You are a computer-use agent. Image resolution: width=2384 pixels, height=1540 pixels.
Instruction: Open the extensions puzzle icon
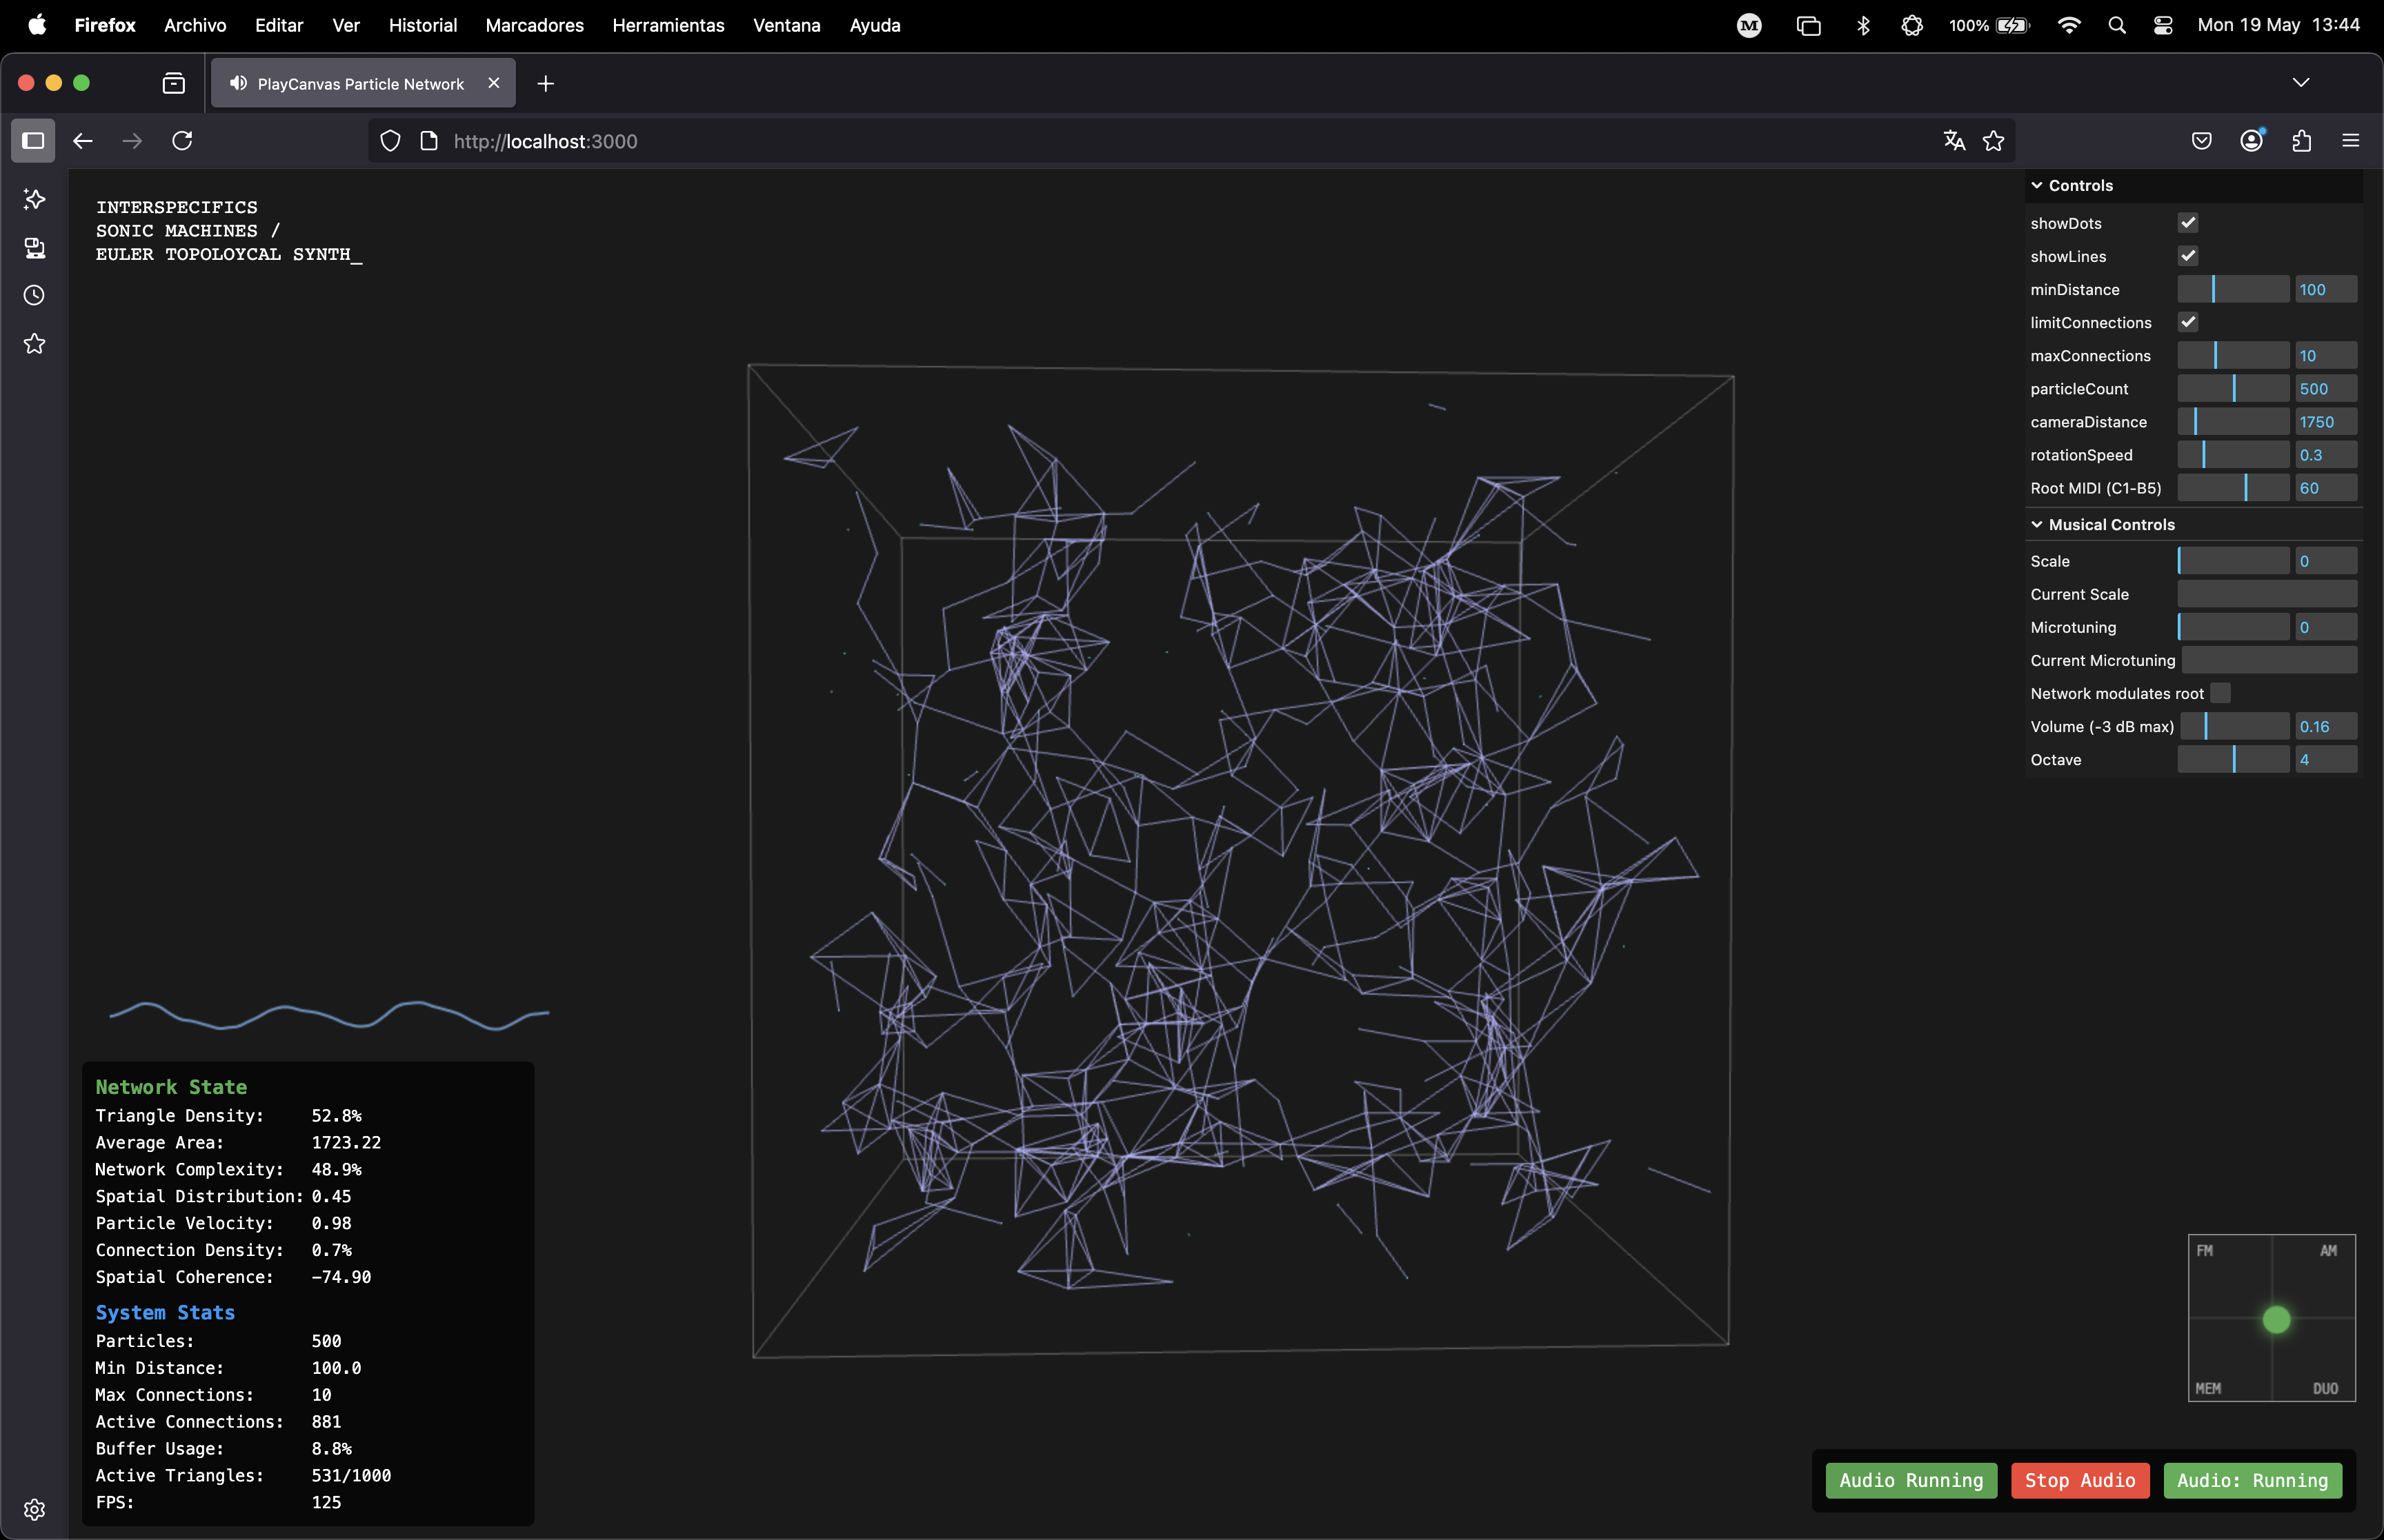2300,141
